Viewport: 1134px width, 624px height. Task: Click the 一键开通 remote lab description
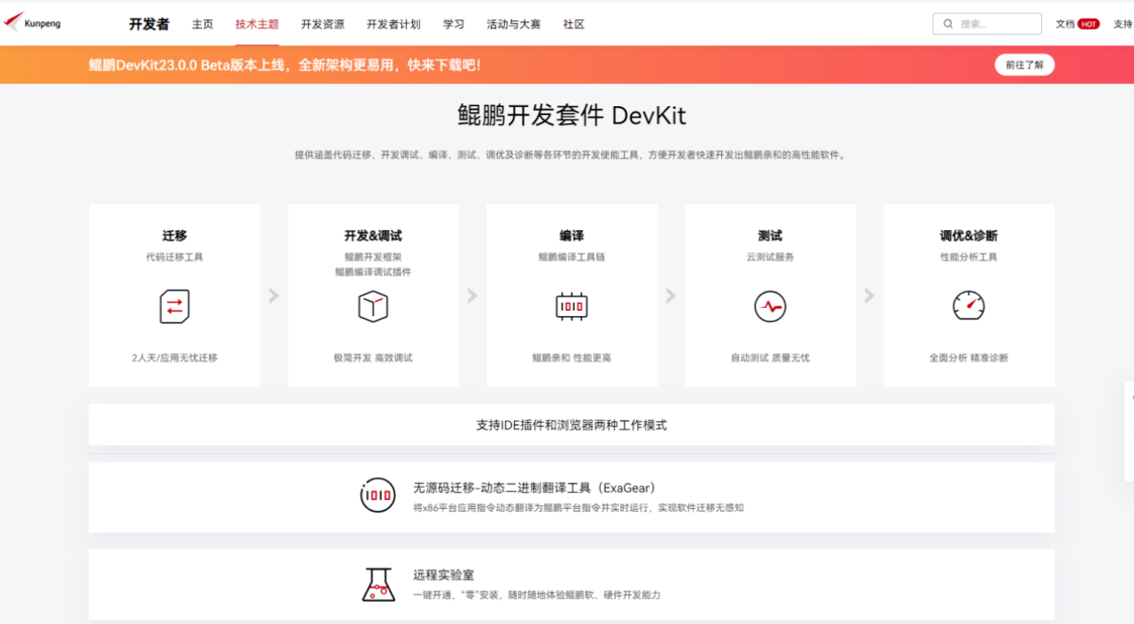[537, 595]
